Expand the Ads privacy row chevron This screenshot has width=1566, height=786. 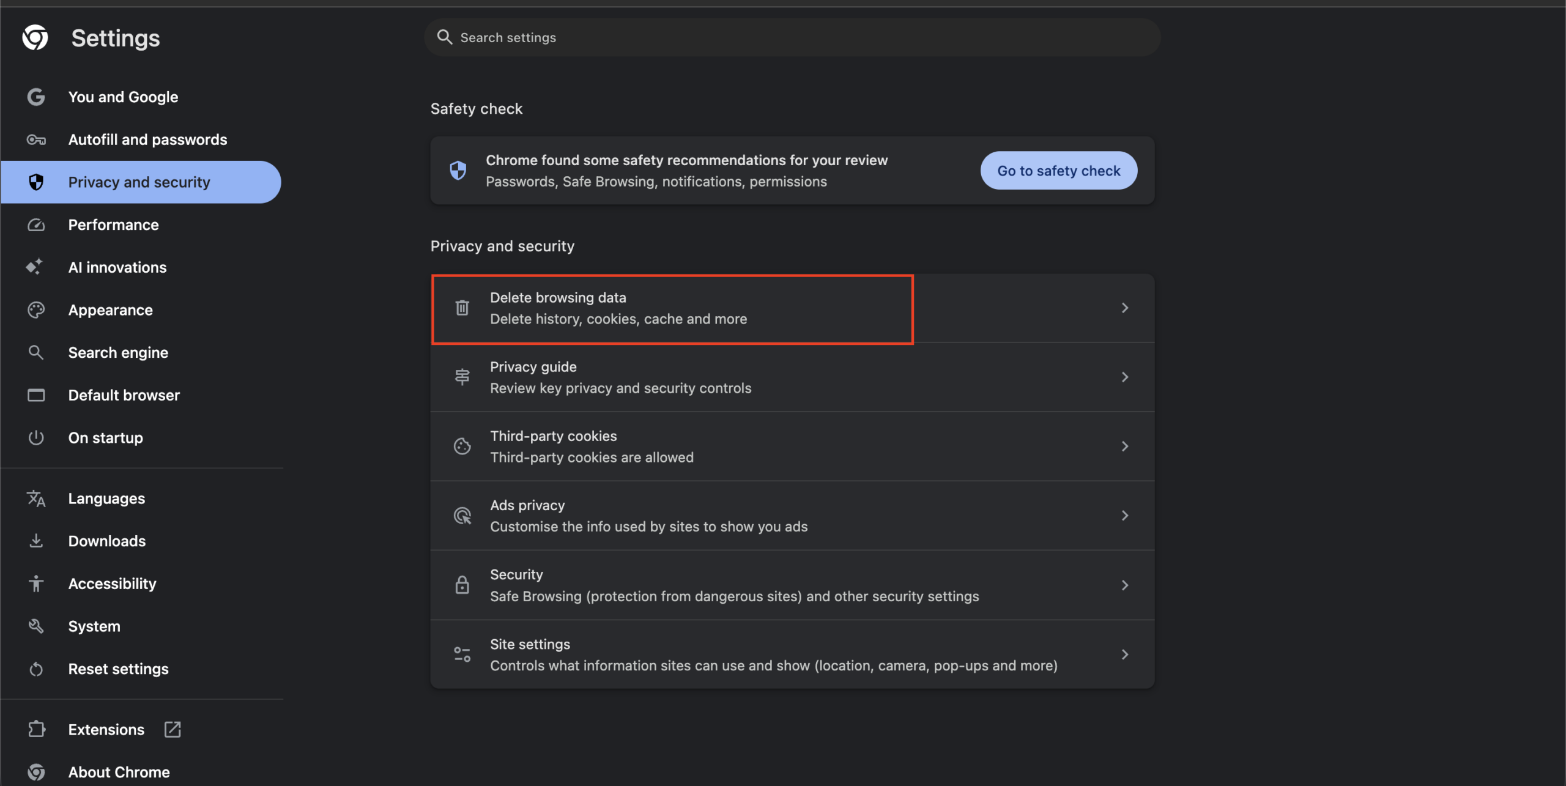click(x=1126, y=515)
